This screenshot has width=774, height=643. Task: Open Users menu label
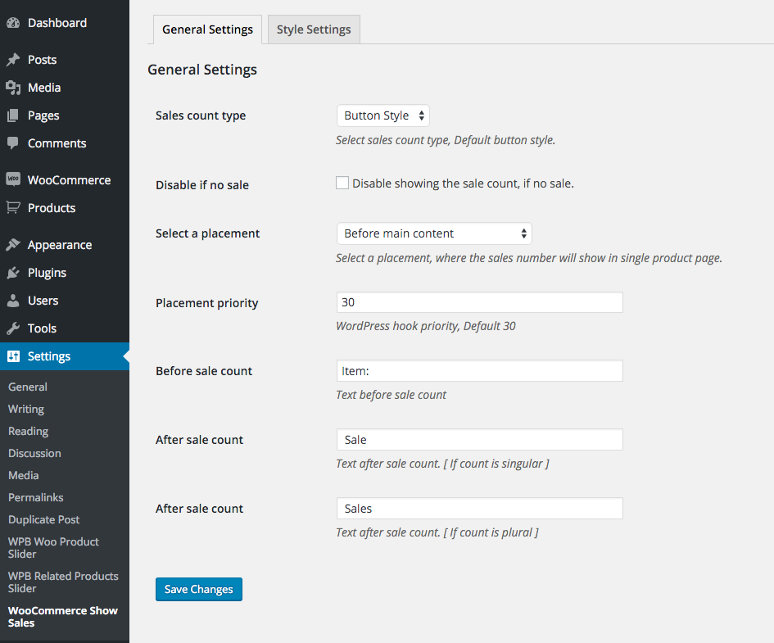(43, 301)
